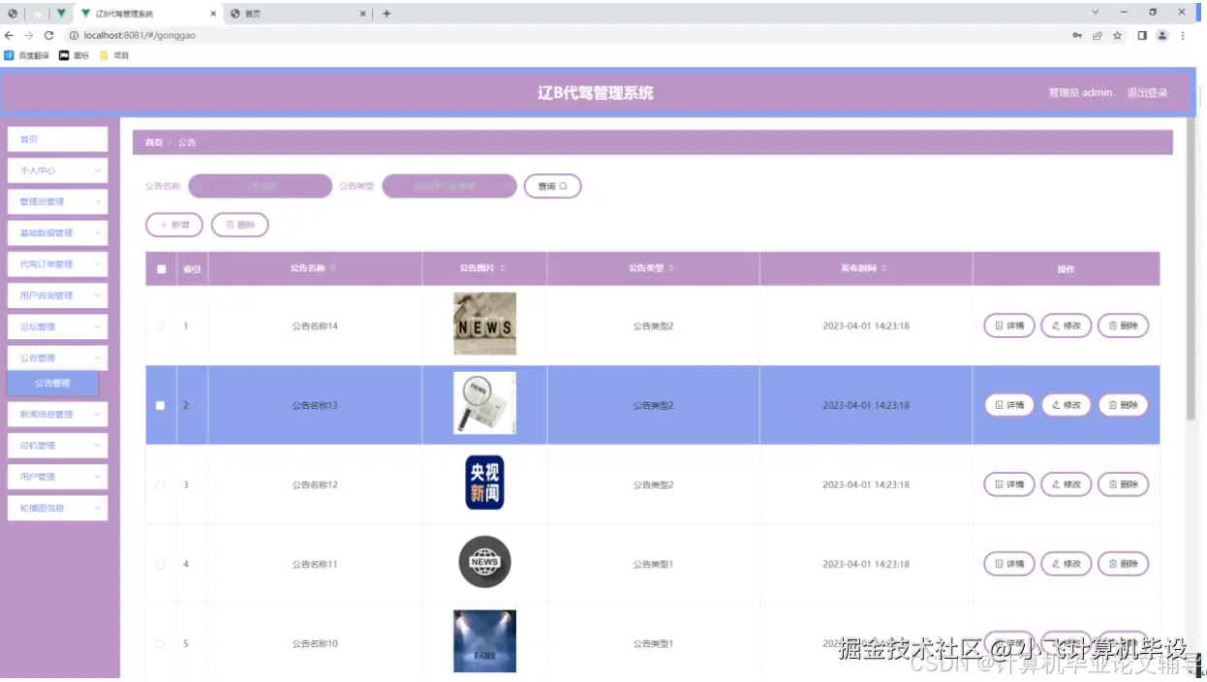Select row 公告名称12 checkbox

(x=161, y=485)
